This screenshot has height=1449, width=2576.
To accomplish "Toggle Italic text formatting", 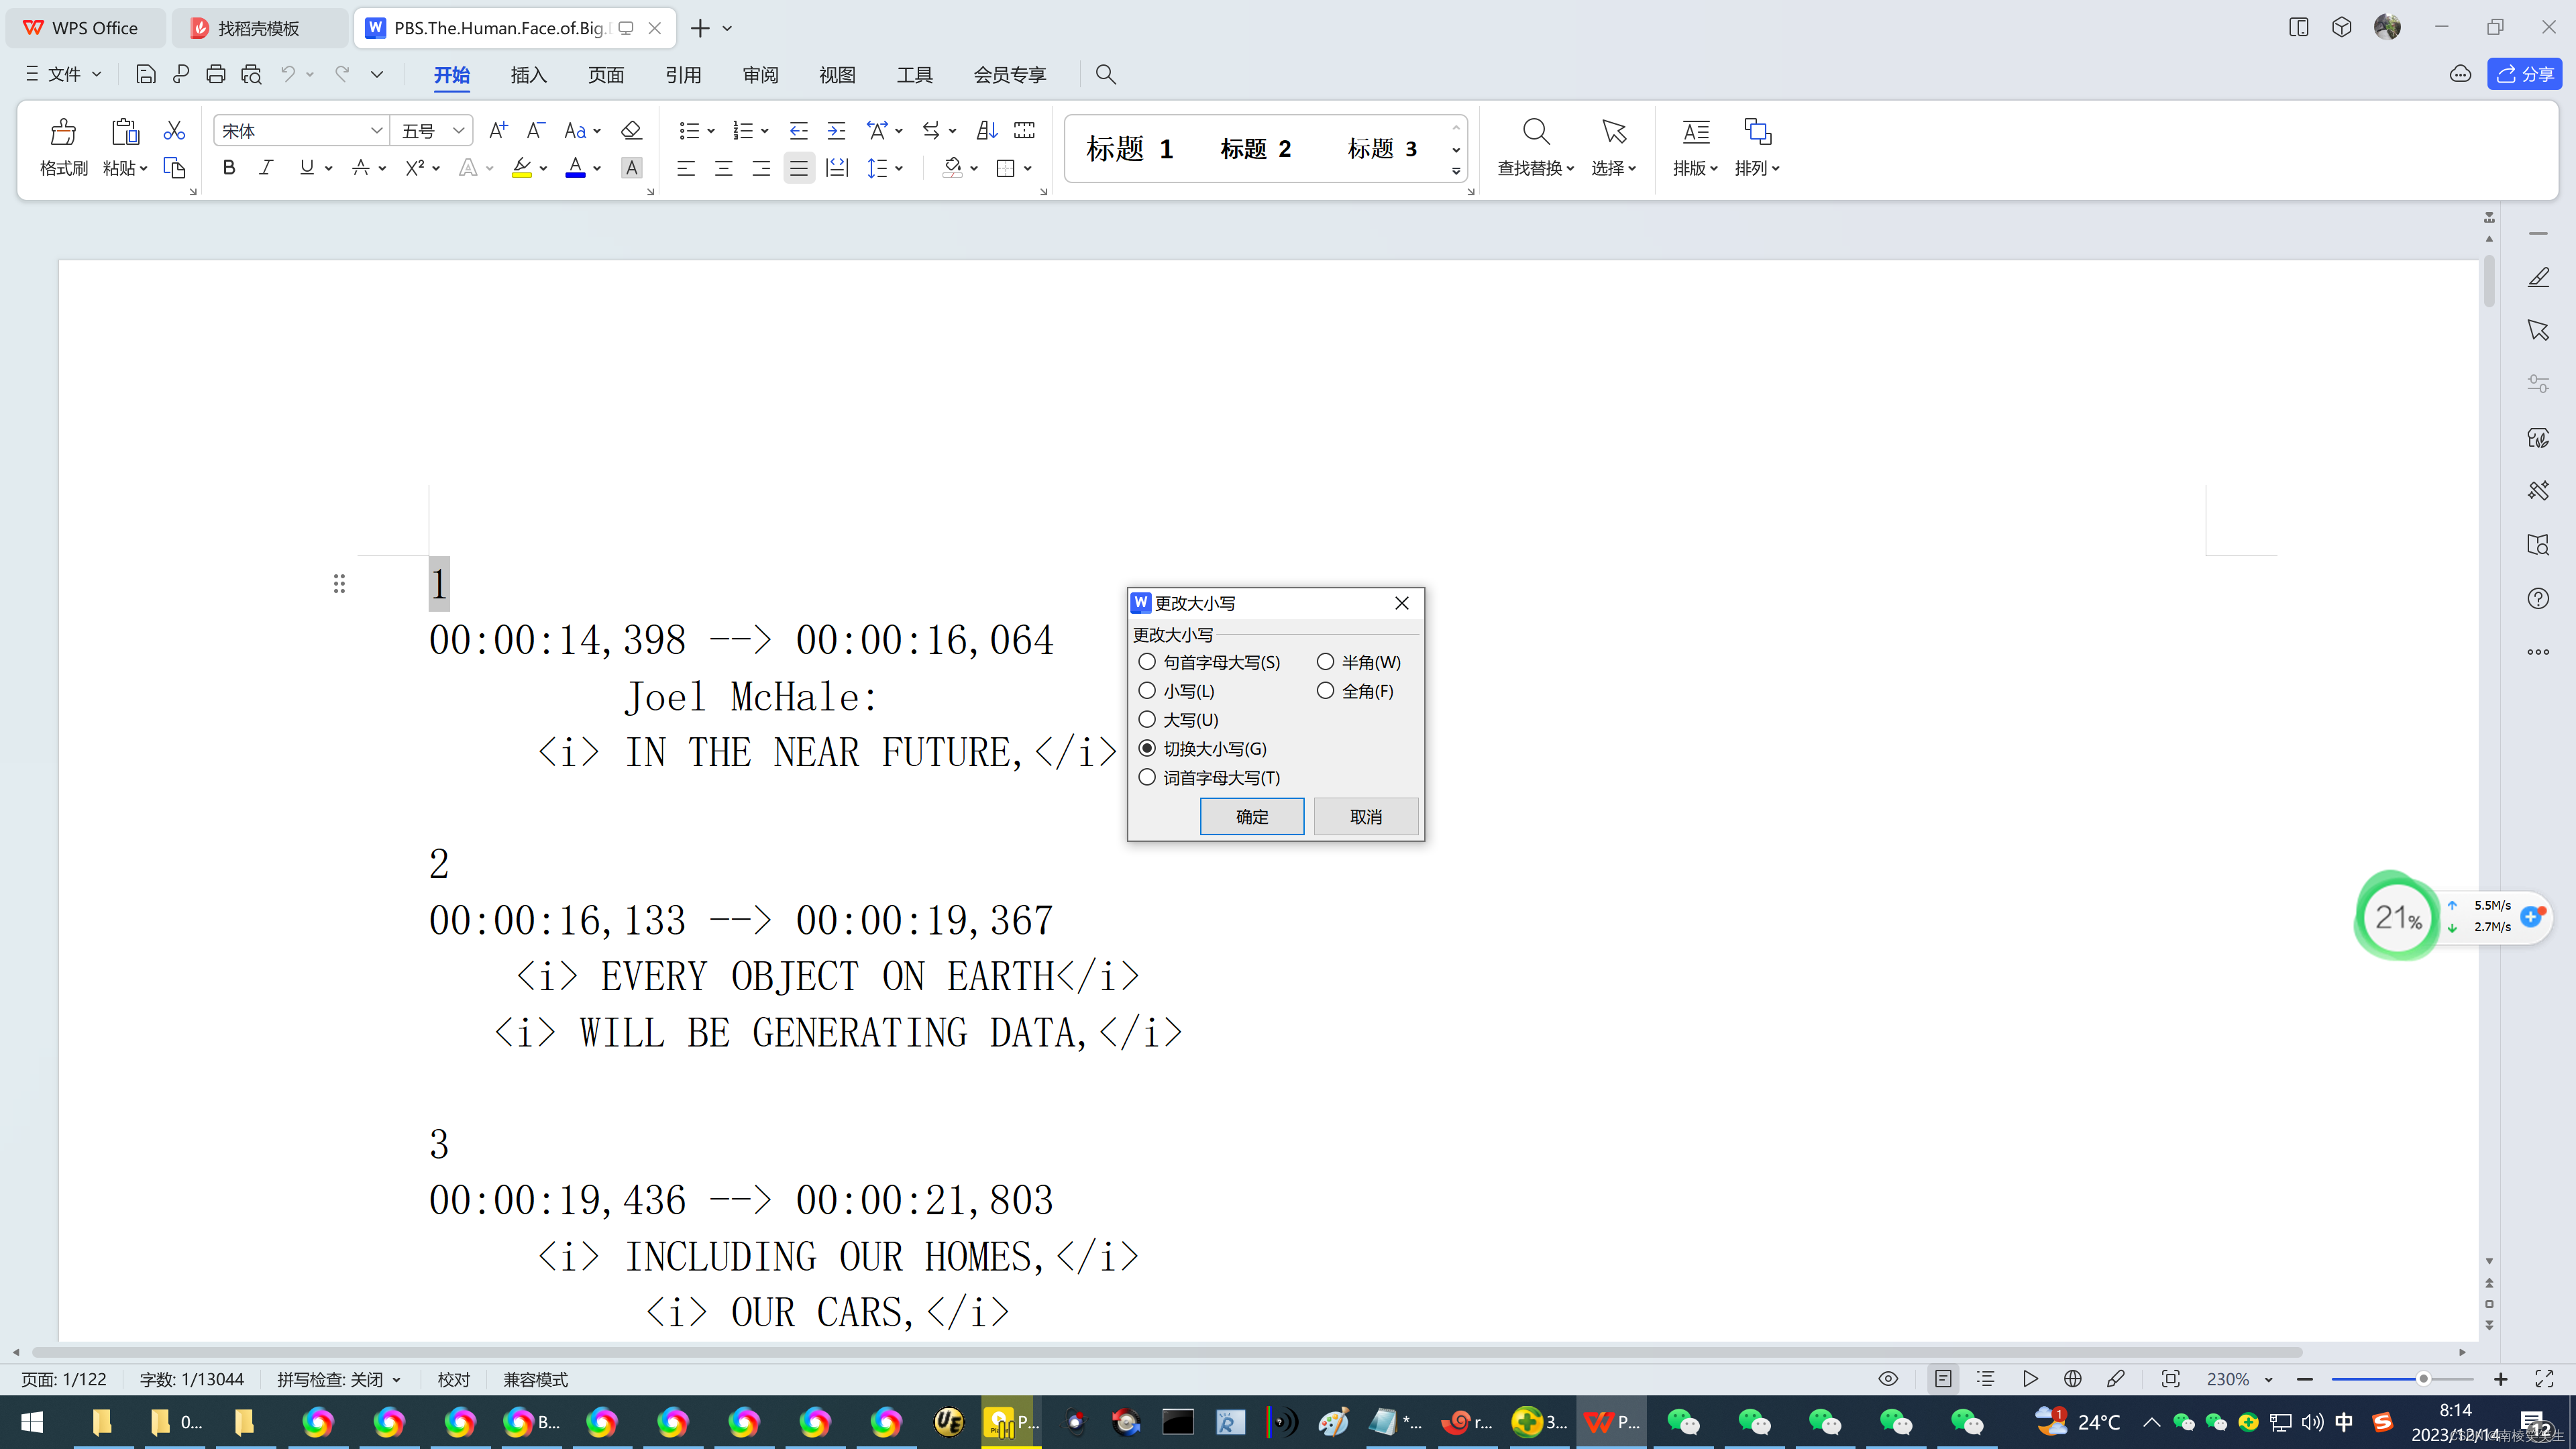I will coord(266,168).
